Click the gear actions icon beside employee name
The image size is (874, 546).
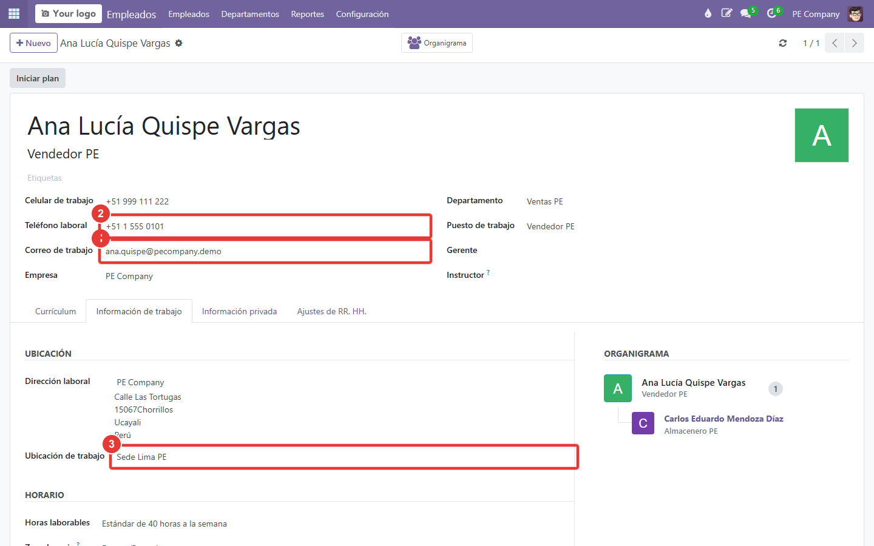coord(178,43)
